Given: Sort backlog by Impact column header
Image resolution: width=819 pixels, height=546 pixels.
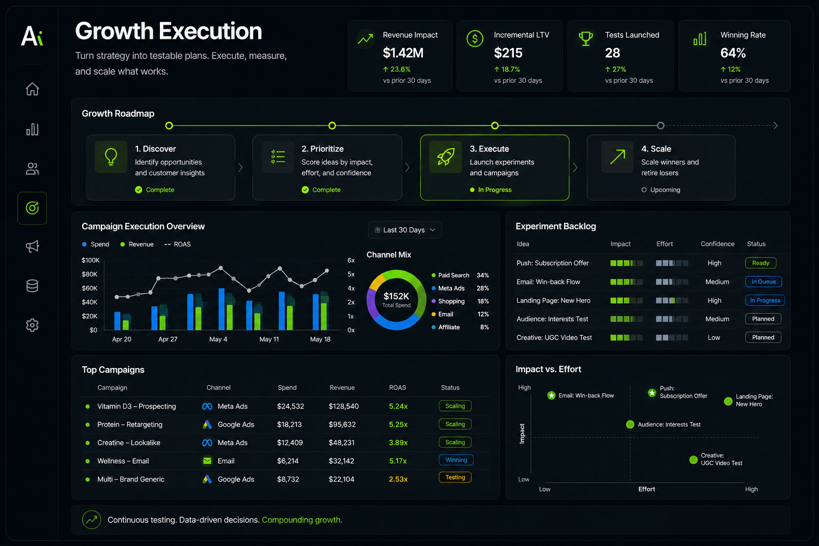Looking at the screenshot, I should (621, 244).
